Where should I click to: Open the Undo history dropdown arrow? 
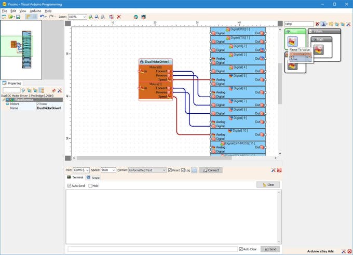tap(46, 17)
